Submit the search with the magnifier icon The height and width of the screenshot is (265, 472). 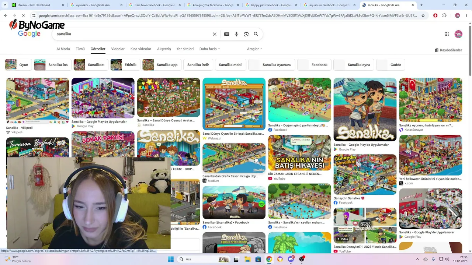click(256, 34)
